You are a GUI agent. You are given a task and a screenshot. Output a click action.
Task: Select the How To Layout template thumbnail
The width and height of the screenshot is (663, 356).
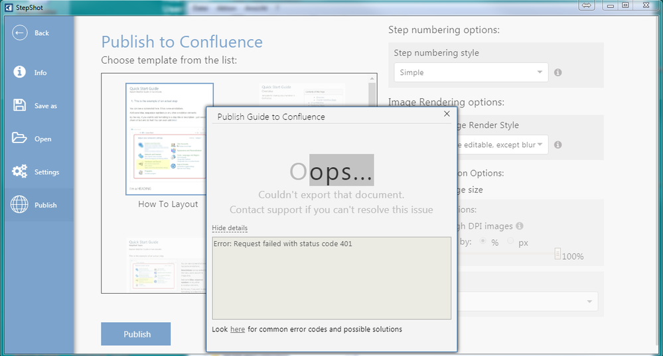169,139
